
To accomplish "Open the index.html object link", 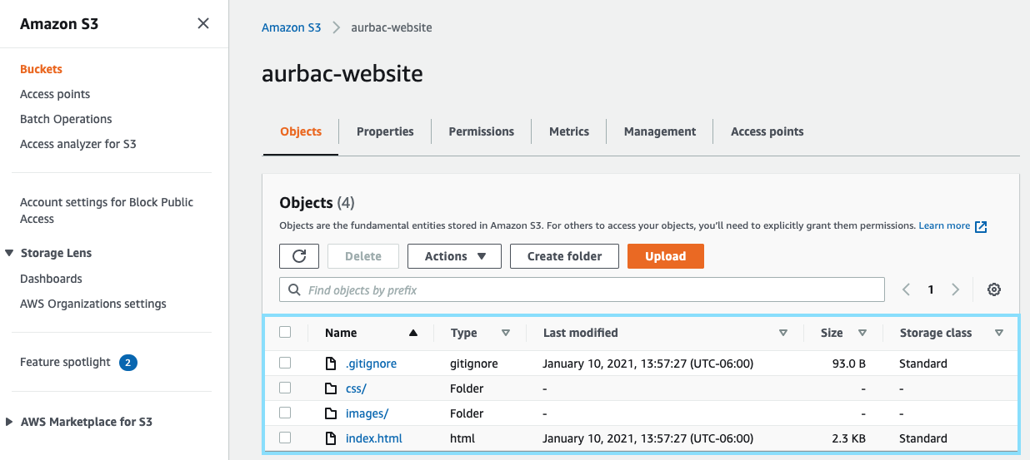I will pos(374,438).
